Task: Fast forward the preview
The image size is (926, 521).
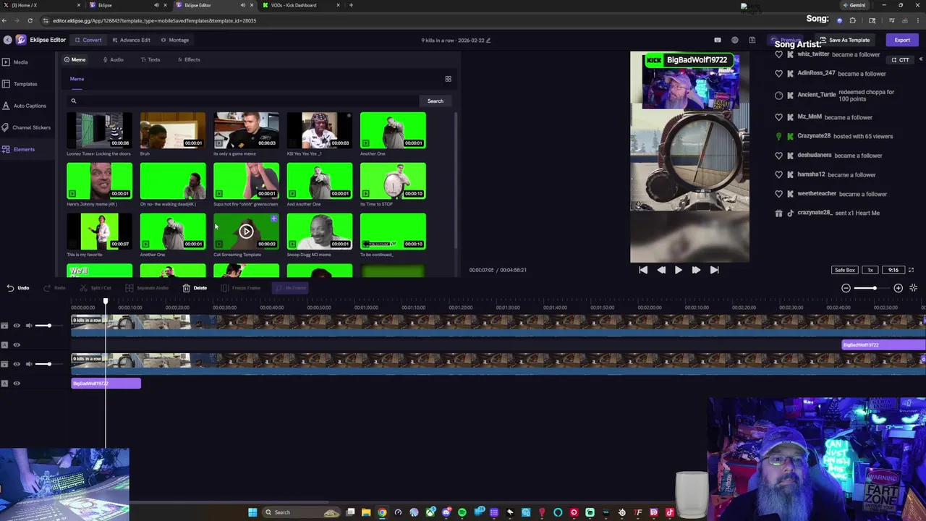Action: (696, 270)
